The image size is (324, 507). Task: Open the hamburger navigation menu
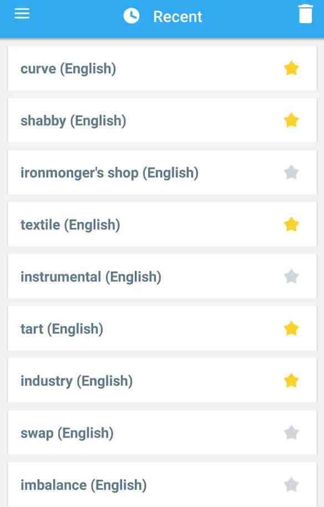click(22, 13)
